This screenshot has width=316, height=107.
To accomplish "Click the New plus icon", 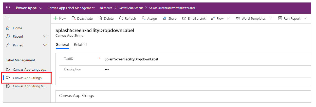I will pyautogui.click(x=55, y=18).
